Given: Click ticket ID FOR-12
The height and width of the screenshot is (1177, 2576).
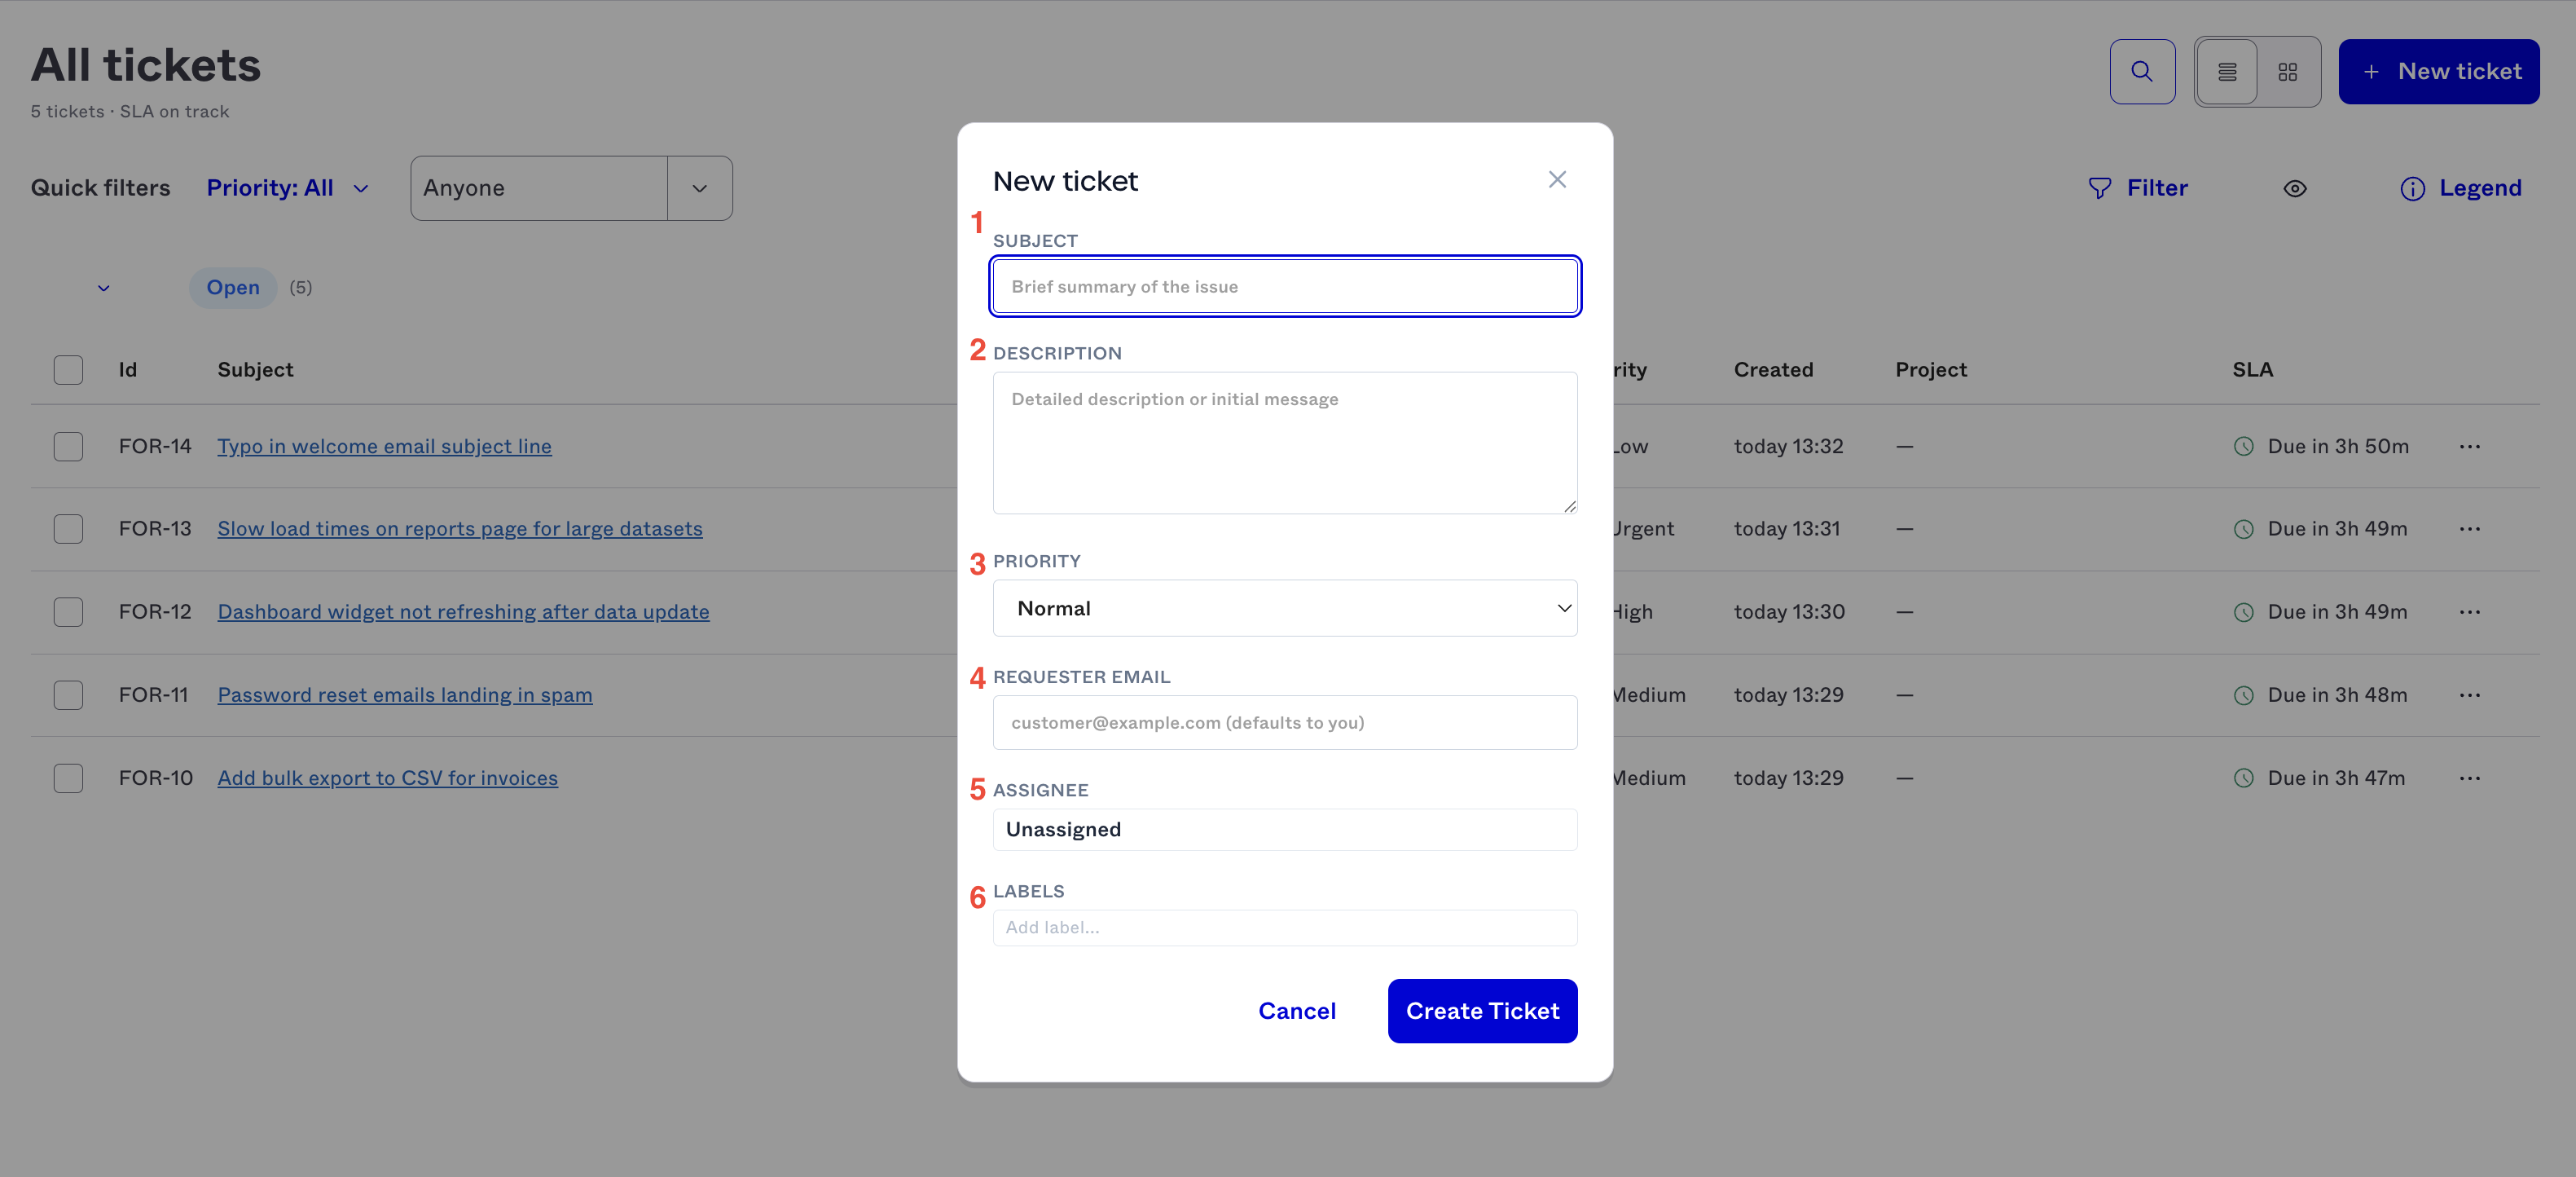Looking at the screenshot, I should 155,611.
